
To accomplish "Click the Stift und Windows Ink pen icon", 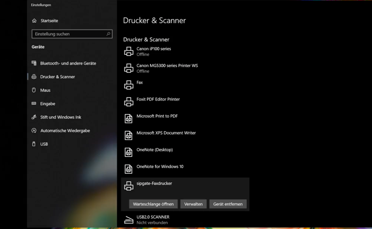I will [34, 117].
